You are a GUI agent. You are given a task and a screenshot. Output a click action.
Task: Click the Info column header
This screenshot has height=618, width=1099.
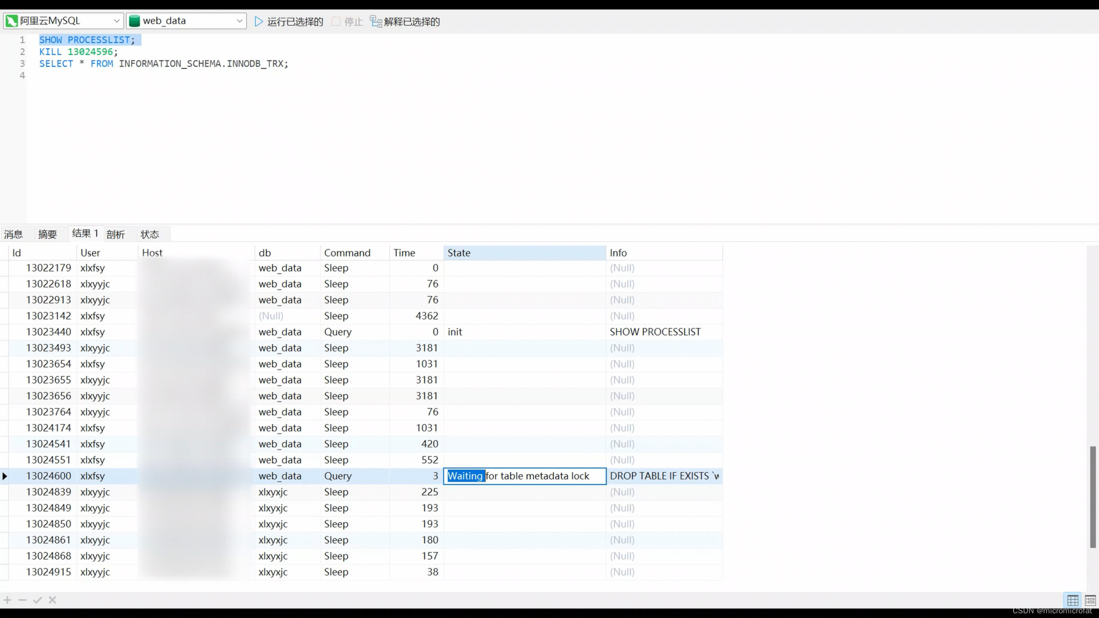click(x=664, y=253)
